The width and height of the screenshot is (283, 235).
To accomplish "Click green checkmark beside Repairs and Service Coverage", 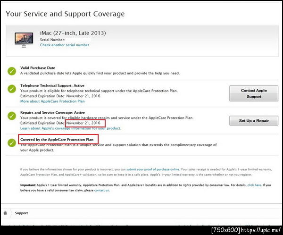I will [x=12, y=116].
